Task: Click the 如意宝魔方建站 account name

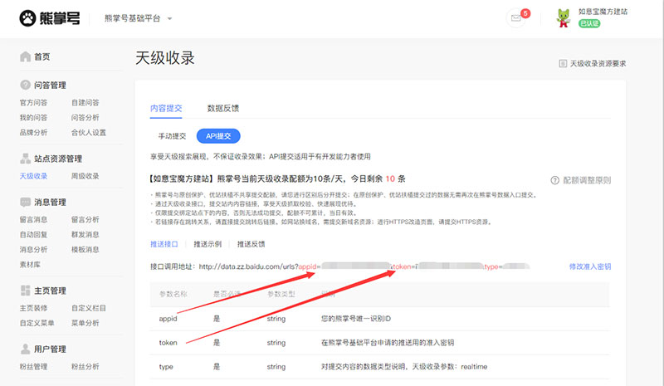Action: [603, 12]
